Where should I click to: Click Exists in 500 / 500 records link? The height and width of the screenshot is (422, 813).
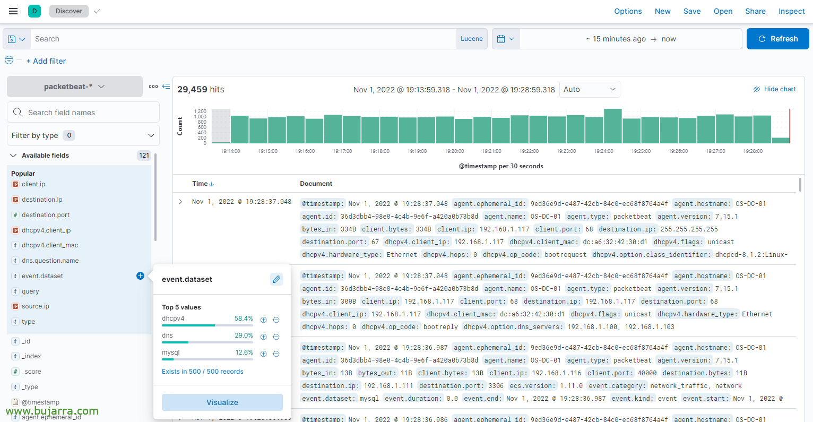click(x=203, y=372)
